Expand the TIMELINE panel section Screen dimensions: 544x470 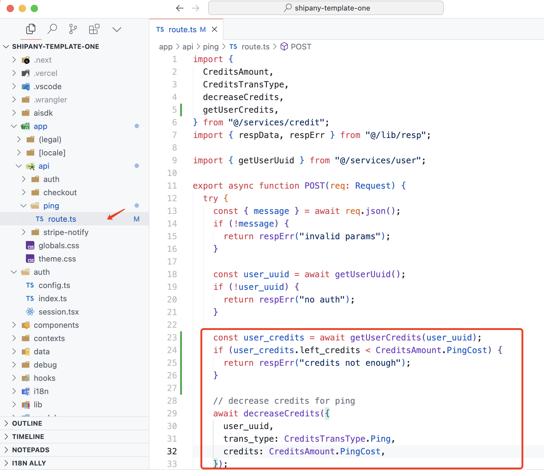coord(28,437)
